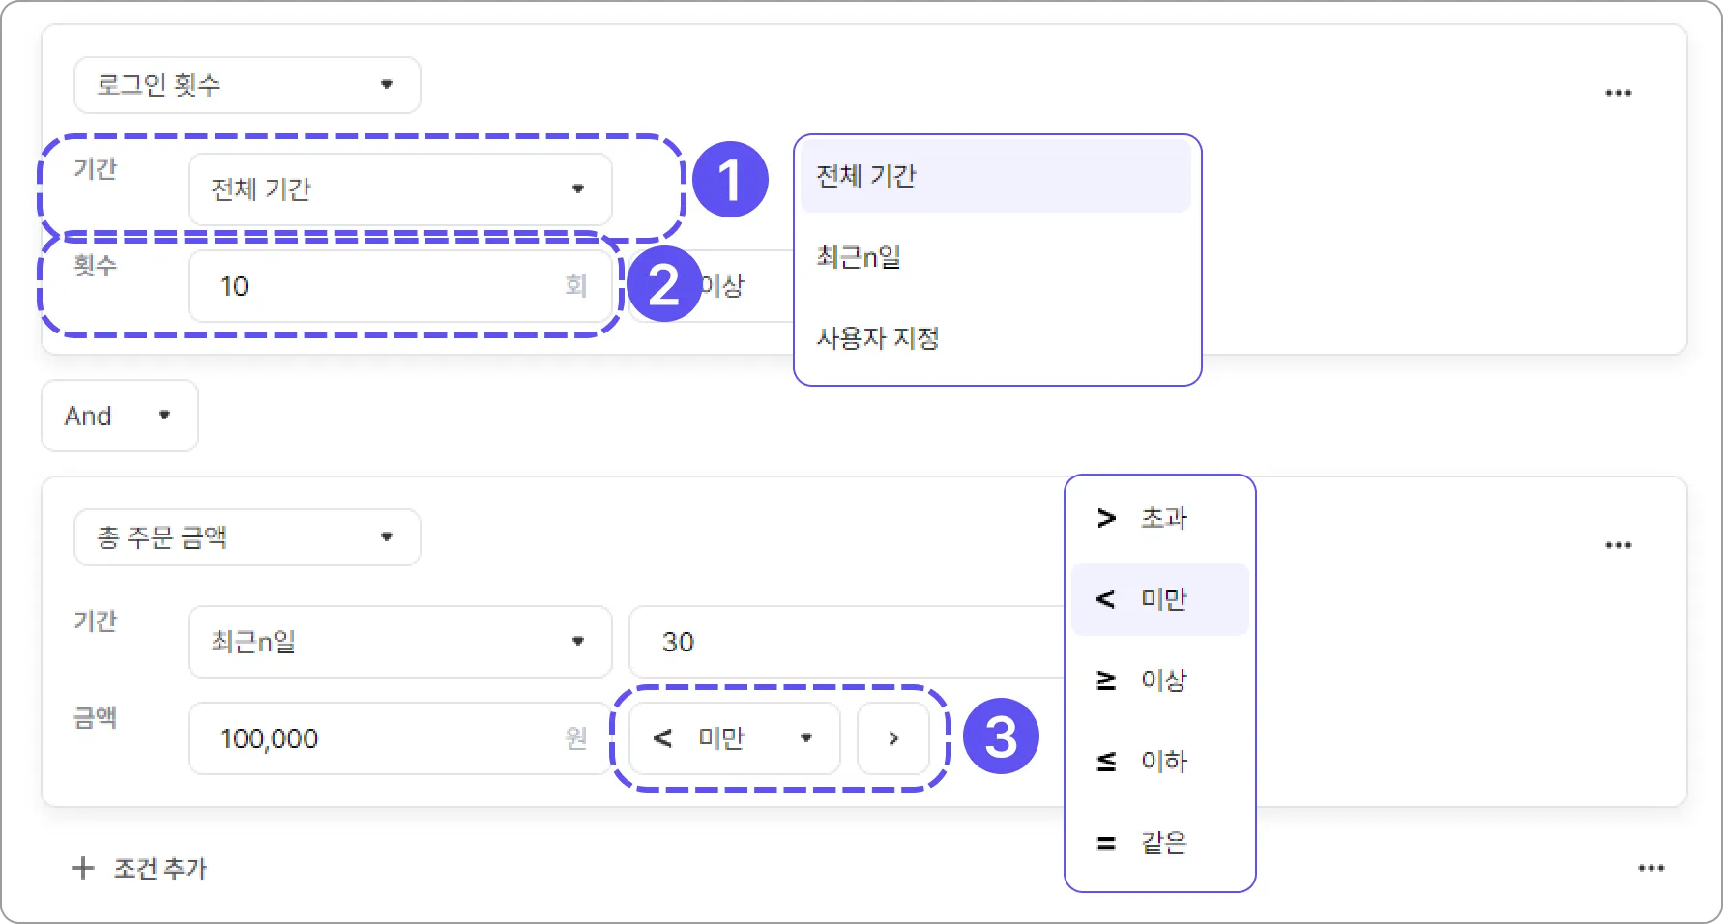Open the 미만 comparison operator dropdown
Screen dimensions: 1723x924
(x=734, y=738)
